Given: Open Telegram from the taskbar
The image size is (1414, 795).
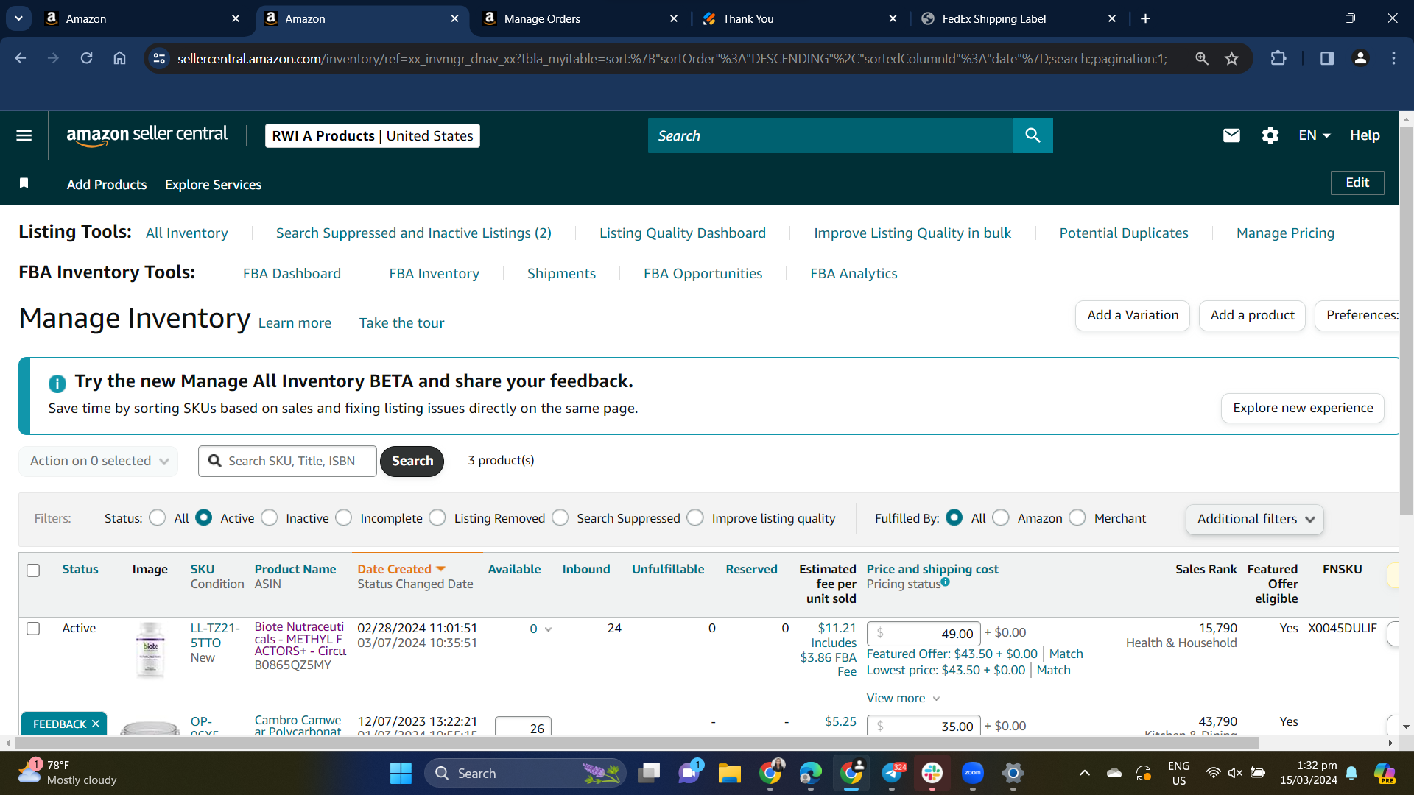Looking at the screenshot, I should [892, 774].
